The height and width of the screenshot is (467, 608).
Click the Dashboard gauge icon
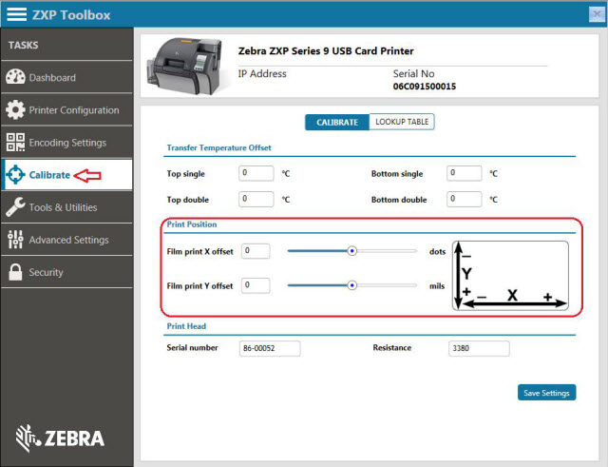[x=15, y=78]
